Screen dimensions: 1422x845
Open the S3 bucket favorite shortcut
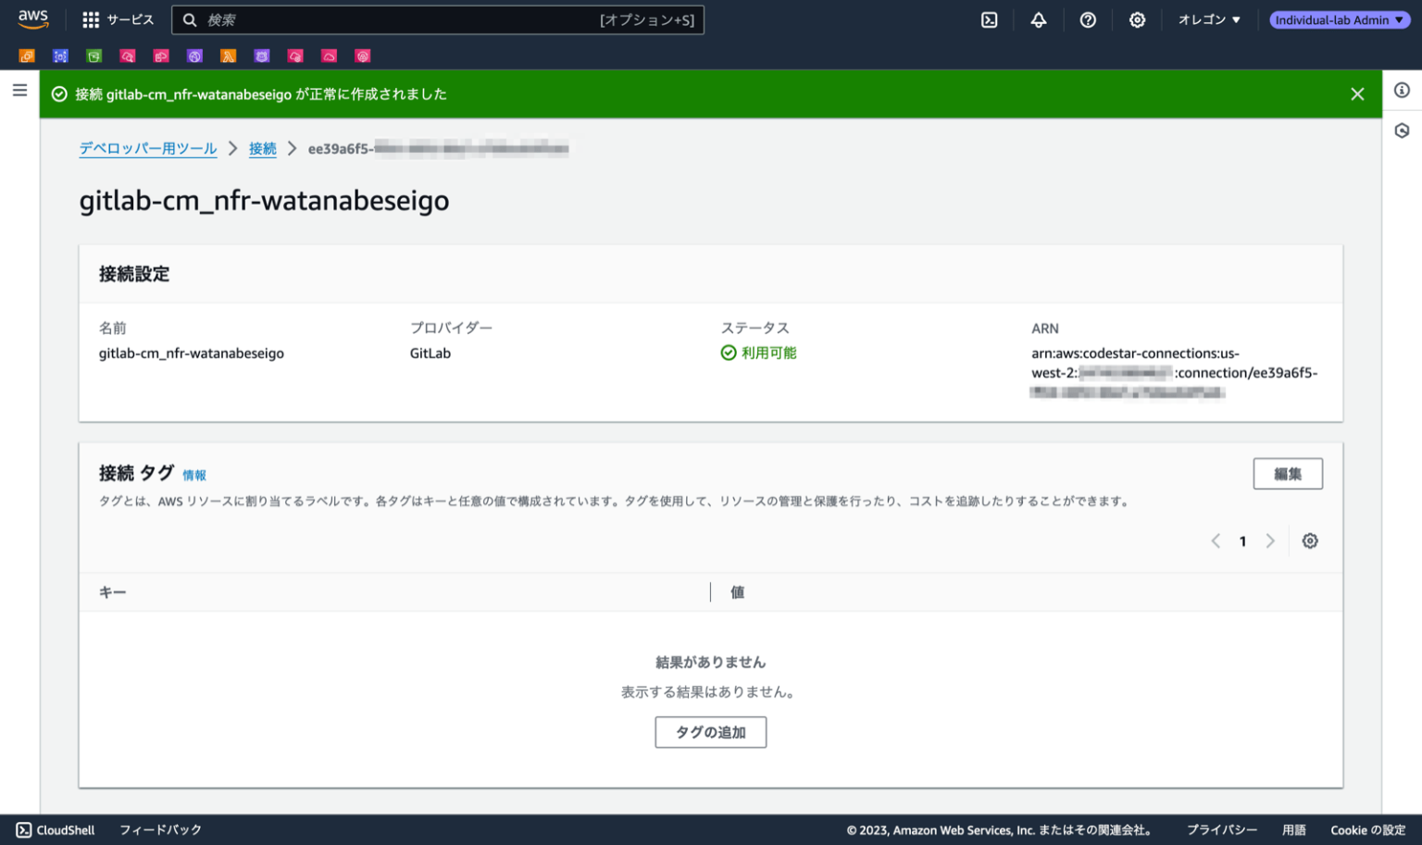[x=94, y=56]
